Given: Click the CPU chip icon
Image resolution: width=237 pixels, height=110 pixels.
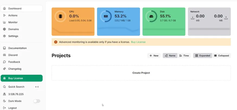Looking at the screenshot, I should [60, 16].
